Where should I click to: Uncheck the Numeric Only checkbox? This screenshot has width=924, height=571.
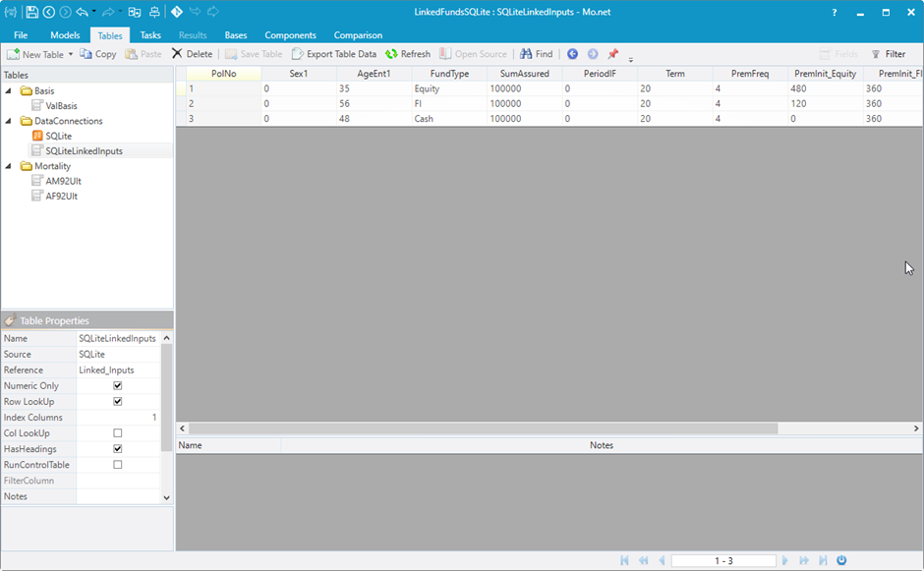click(x=118, y=386)
